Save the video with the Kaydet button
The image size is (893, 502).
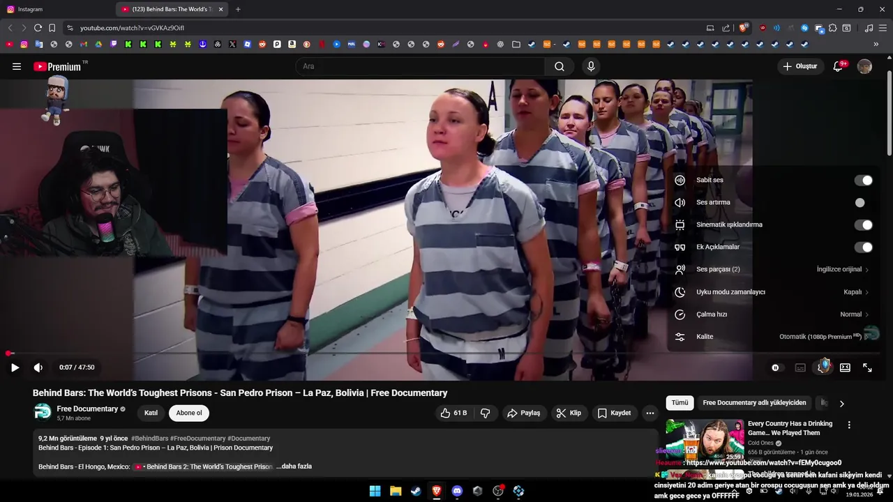(x=614, y=413)
